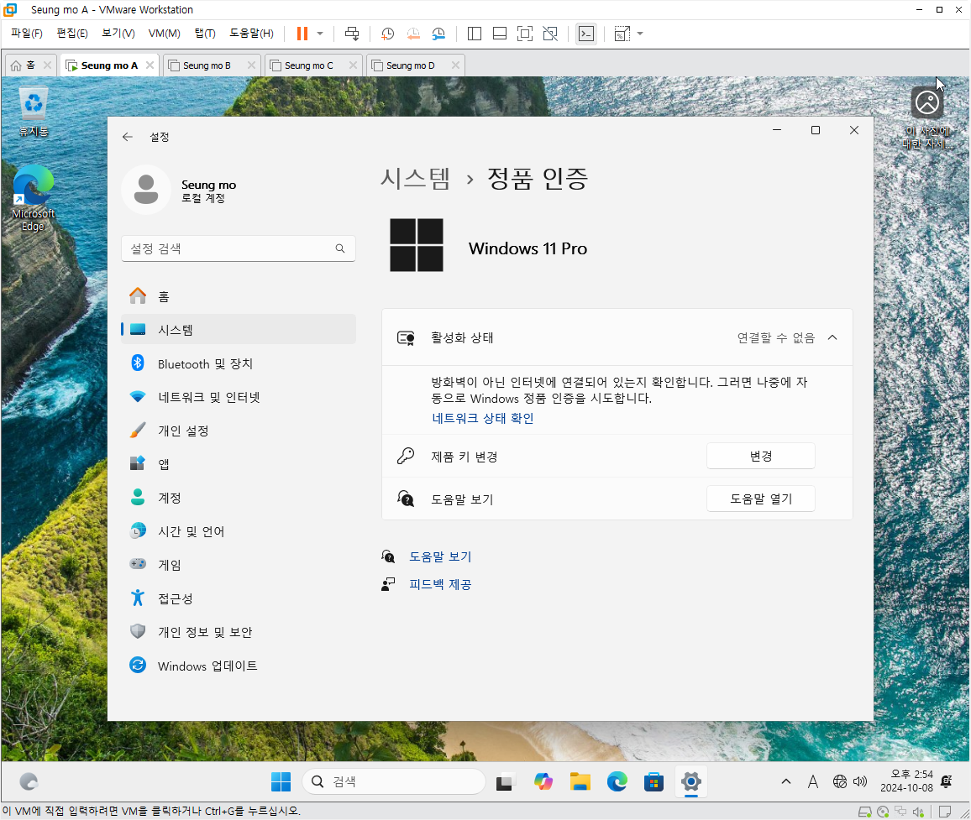This screenshot has height=820, width=971.
Task: Open Microsoft Store from the taskbar
Action: click(654, 781)
